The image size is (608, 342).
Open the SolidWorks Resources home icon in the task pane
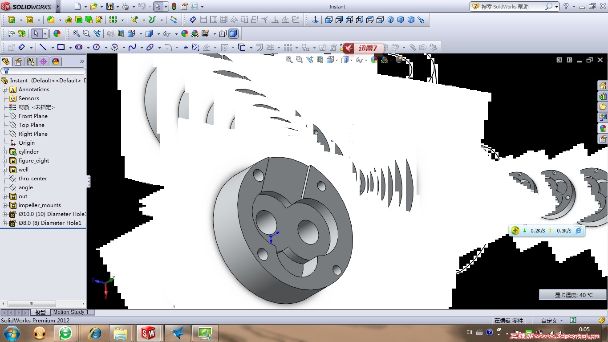tap(603, 85)
